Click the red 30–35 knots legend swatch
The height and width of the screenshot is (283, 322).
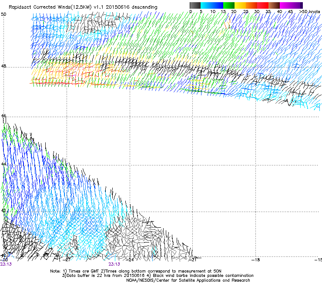tap(263, 5)
